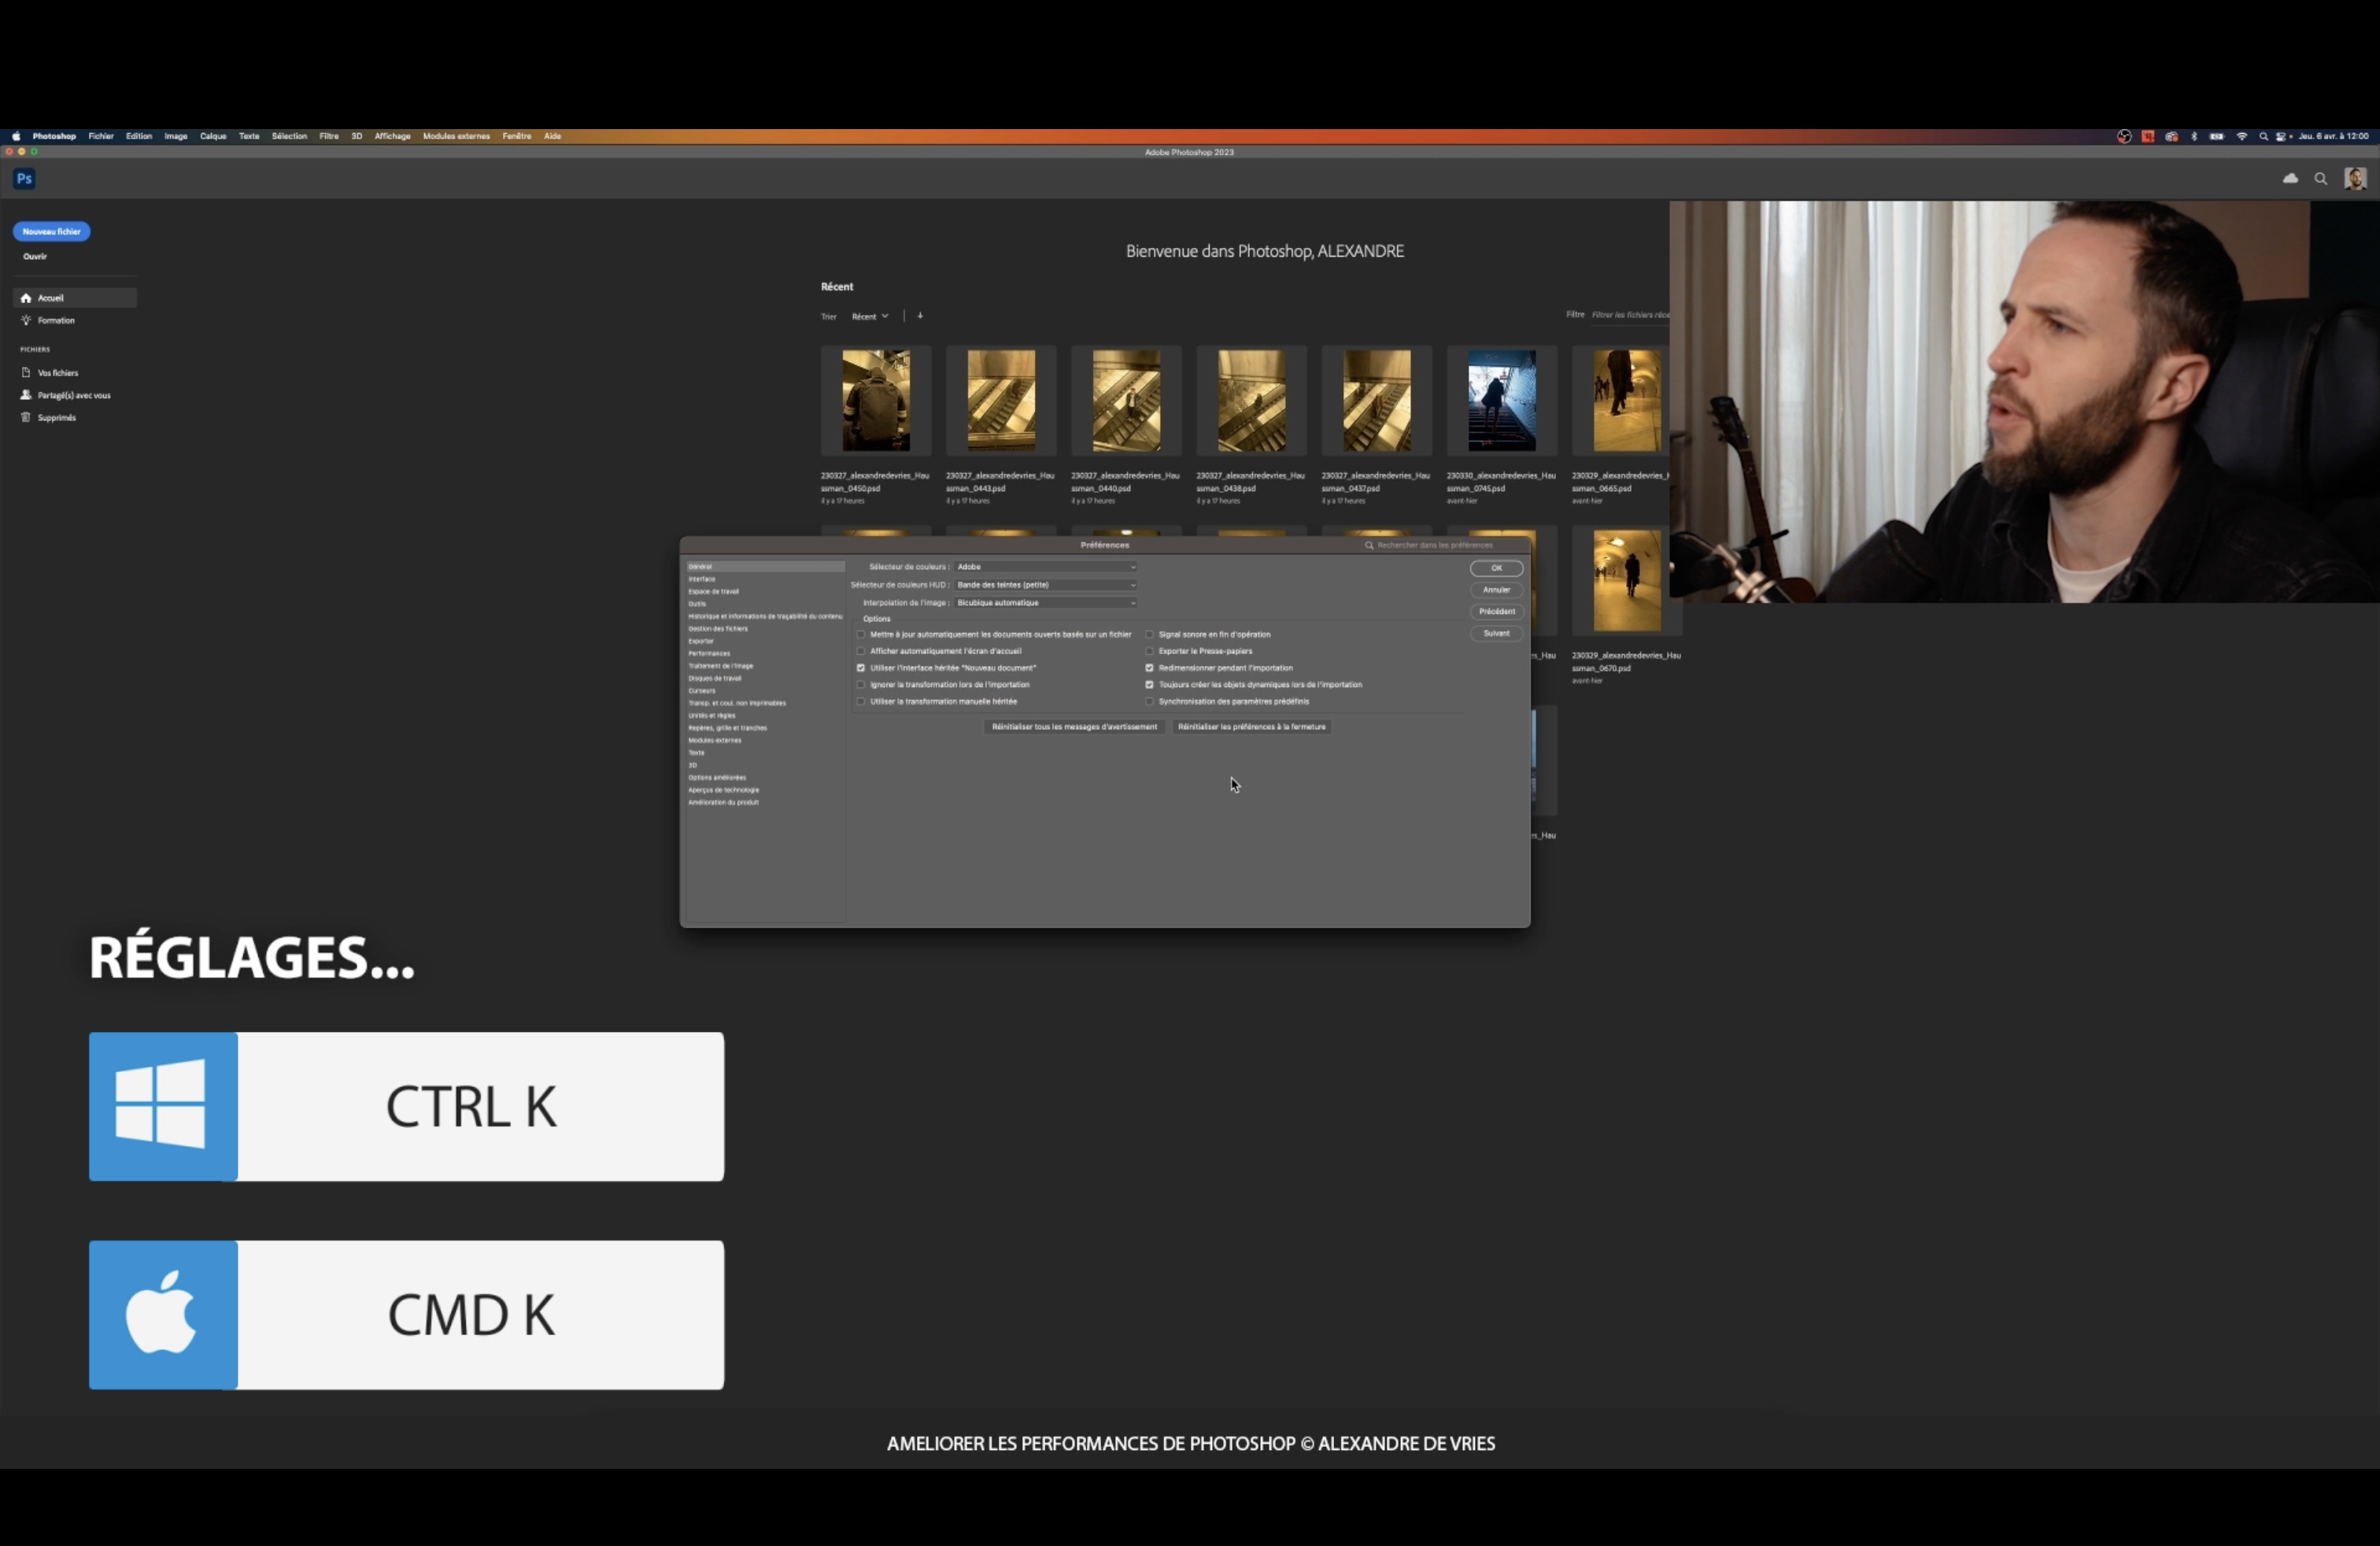The width and height of the screenshot is (2380, 1546).
Task: Expand Interpolation de l'image dropdown
Action: pos(1046,603)
